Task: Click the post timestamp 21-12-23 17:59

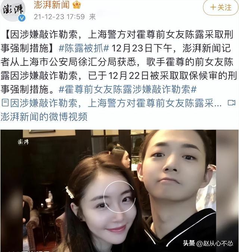Action: (x=59, y=16)
